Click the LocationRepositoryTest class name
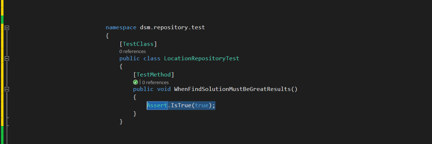Screen dimensions: 432x144 202,58
